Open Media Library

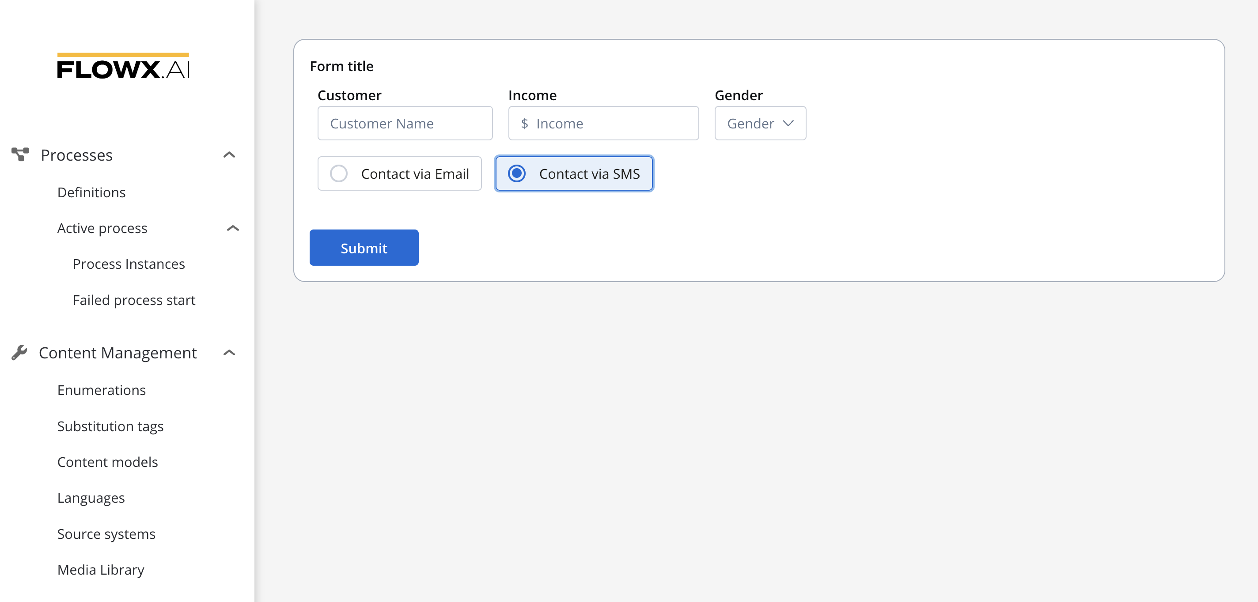tap(101, 570)
